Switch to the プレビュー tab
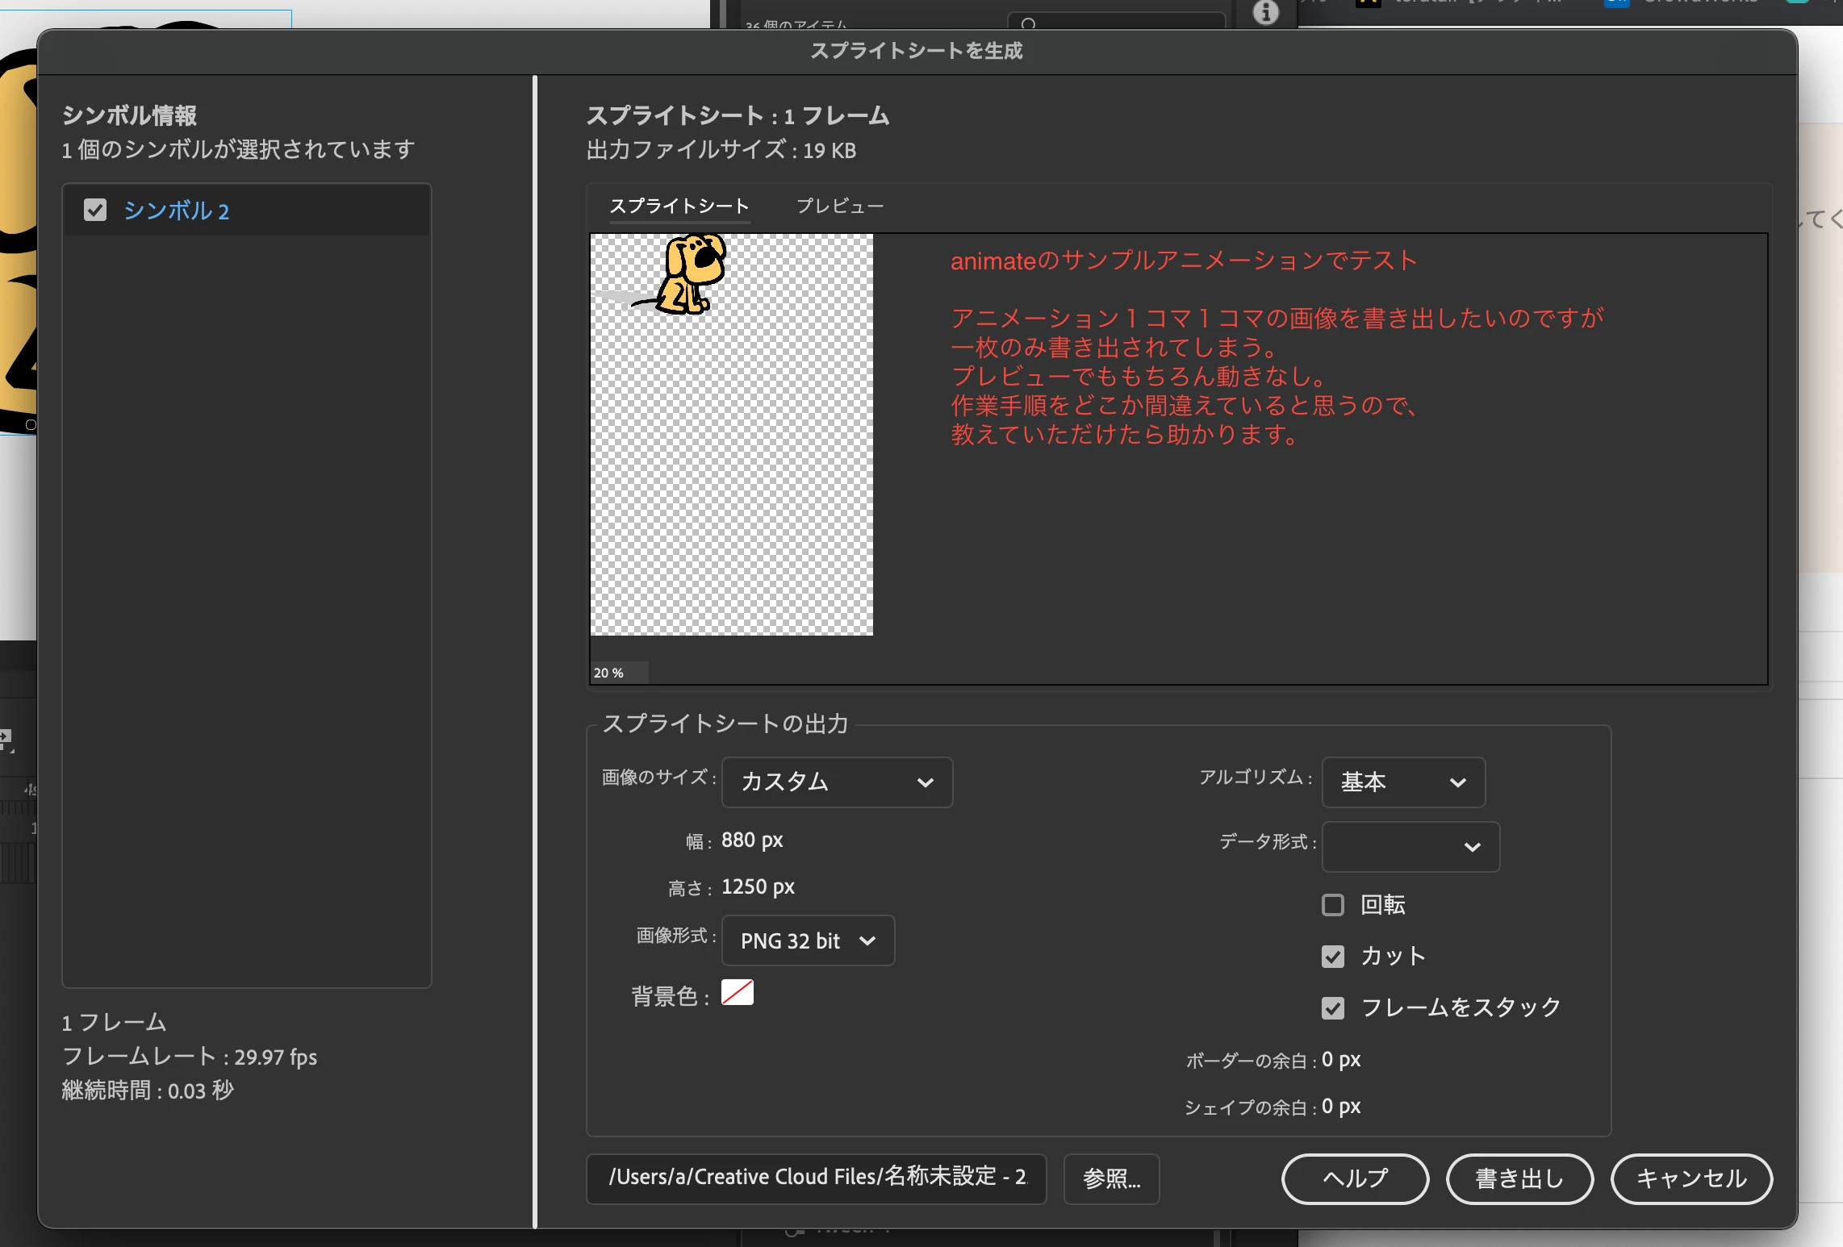Viewport: 1843px width, 1247px height. (x=839, y=206)
